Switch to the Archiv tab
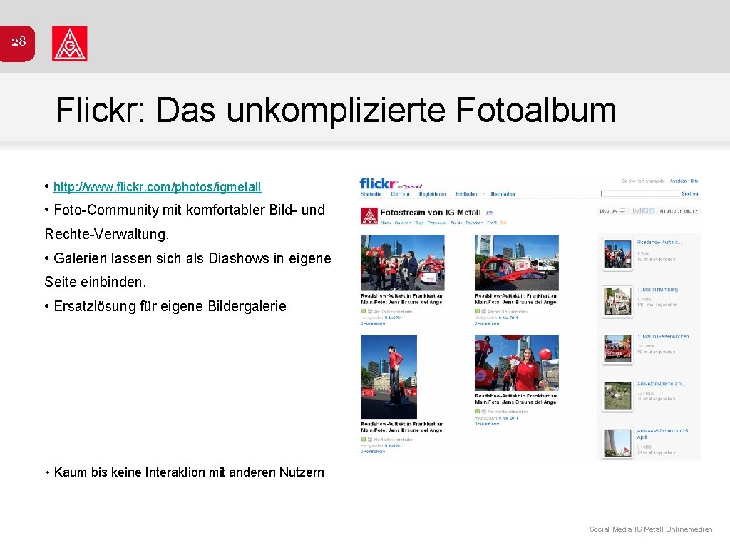 [x=456, y=223]
